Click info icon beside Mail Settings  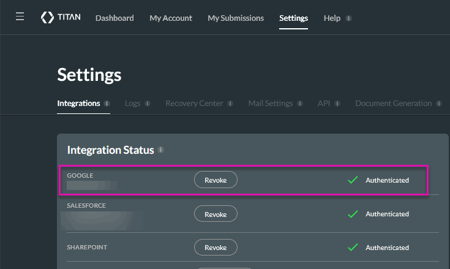point(300,104)
